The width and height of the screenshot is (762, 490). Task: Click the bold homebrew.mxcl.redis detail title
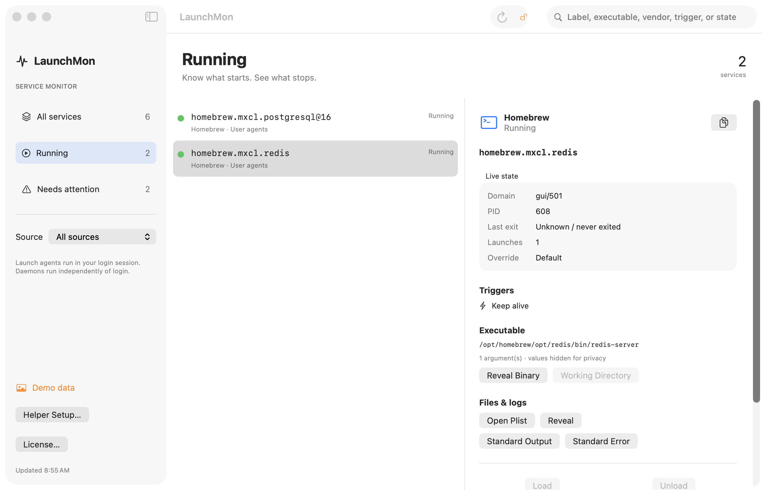click(528, 152)
